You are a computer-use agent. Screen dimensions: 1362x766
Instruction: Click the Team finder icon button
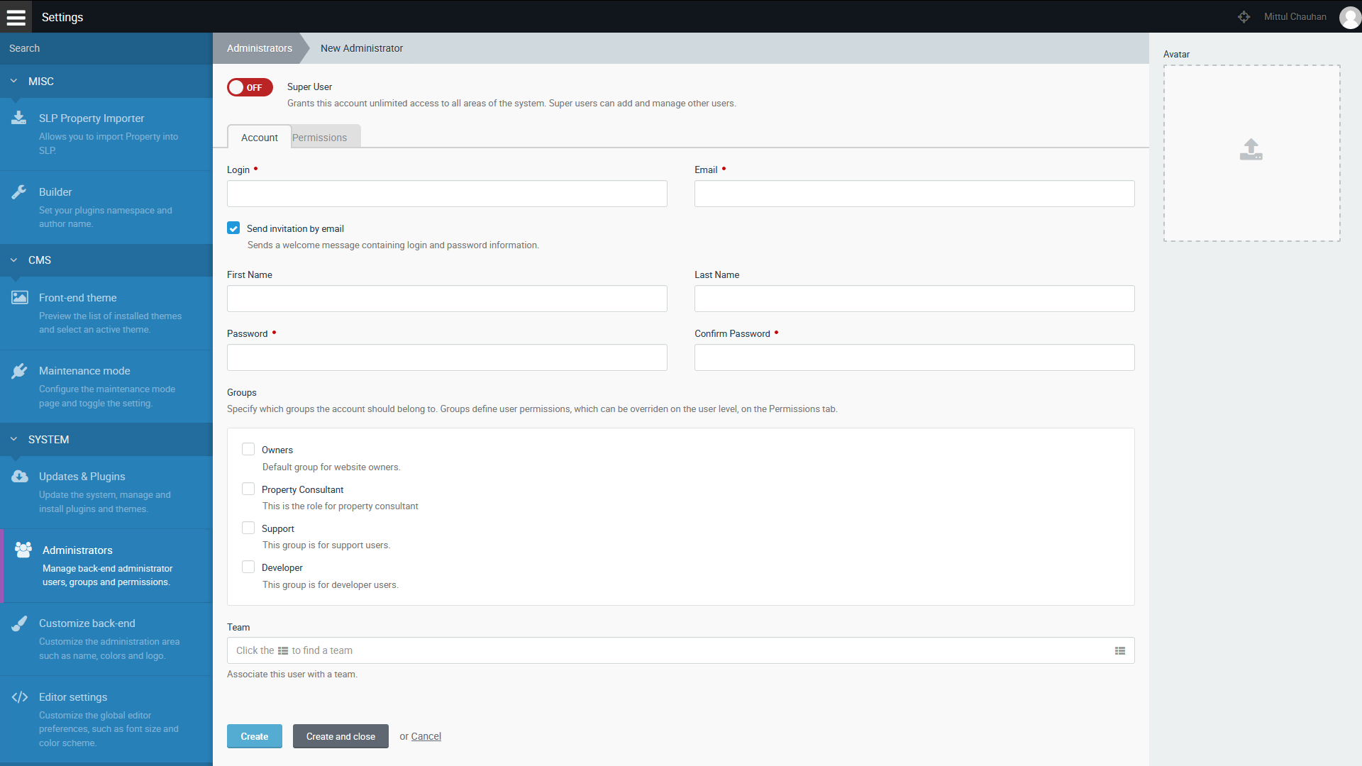1119,650
